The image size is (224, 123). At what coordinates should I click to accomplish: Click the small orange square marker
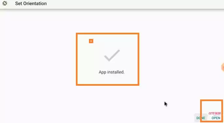tap(91, 41)
